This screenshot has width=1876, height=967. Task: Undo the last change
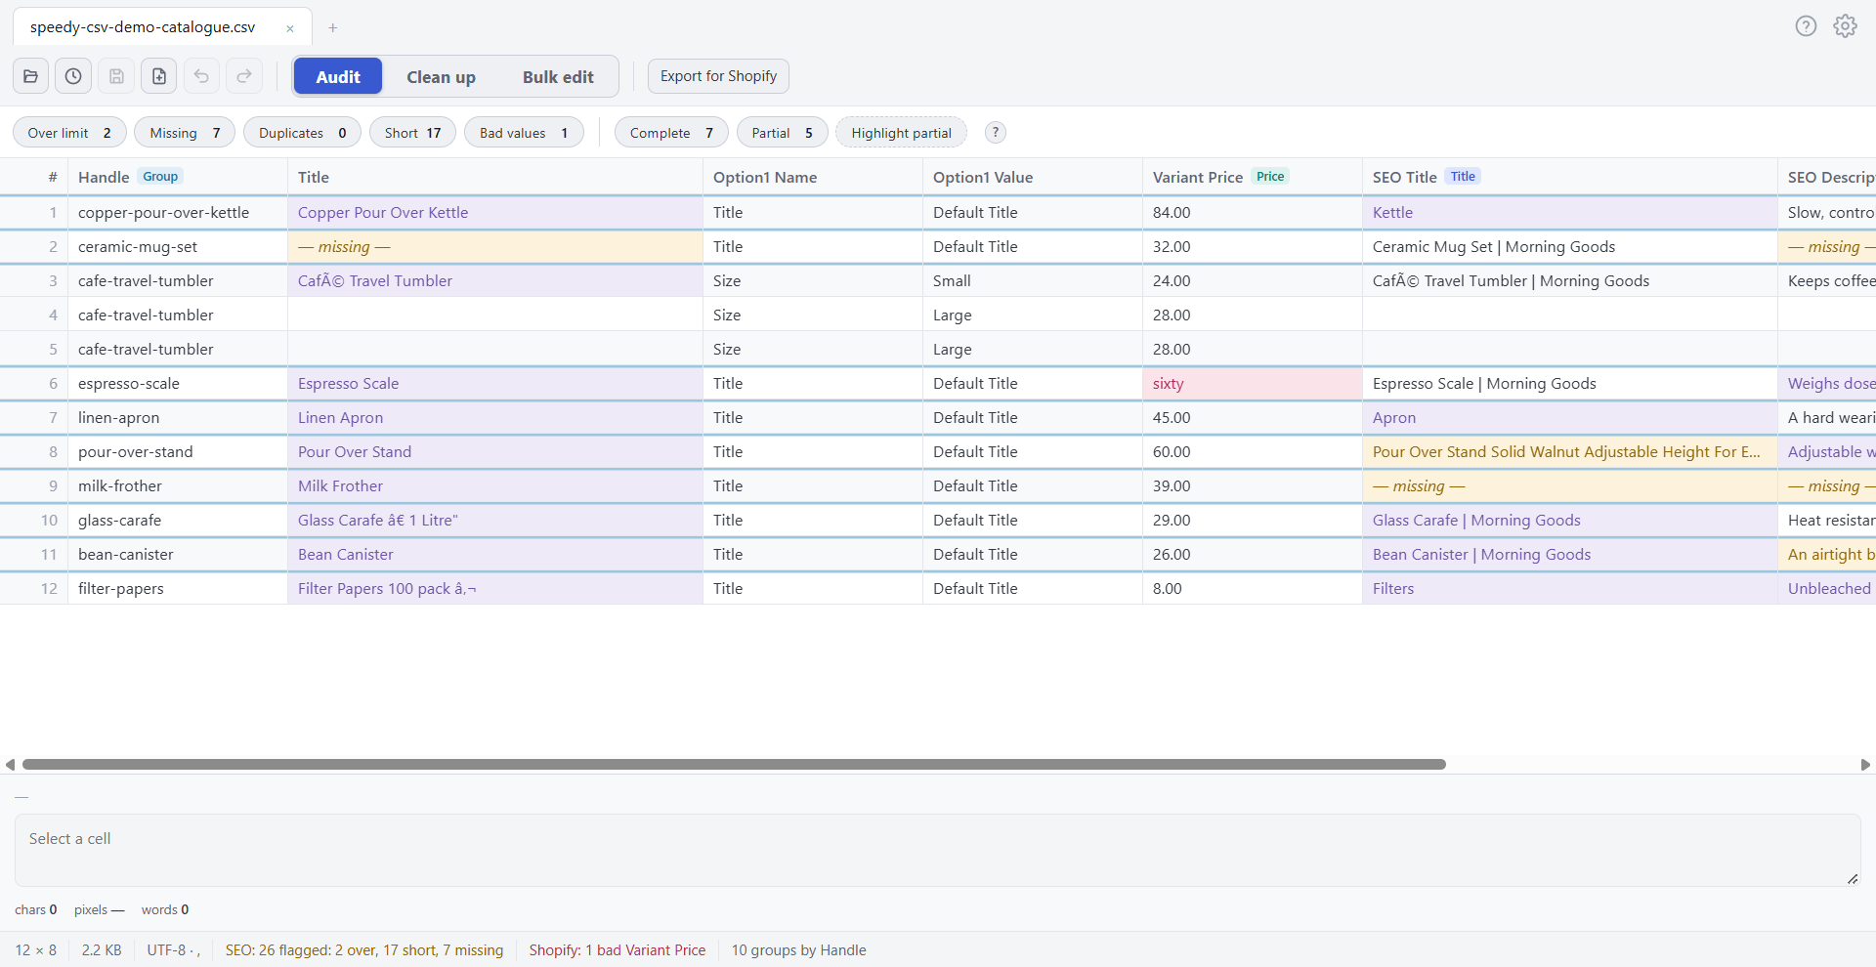pyautogui.click(x=201, y=76)
